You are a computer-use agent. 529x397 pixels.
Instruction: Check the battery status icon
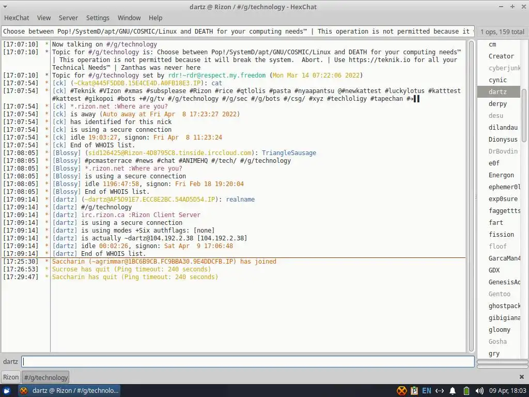(x=466, y=391)
